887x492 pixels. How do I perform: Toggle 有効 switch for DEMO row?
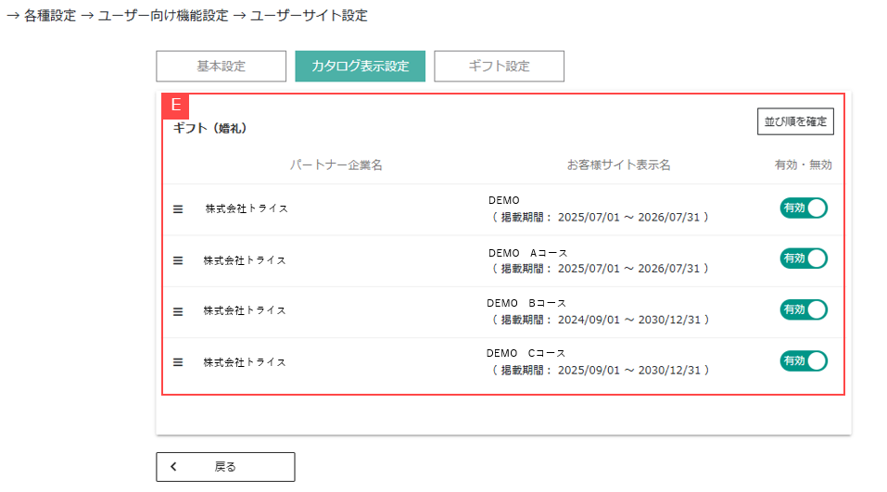coord(803,208)
